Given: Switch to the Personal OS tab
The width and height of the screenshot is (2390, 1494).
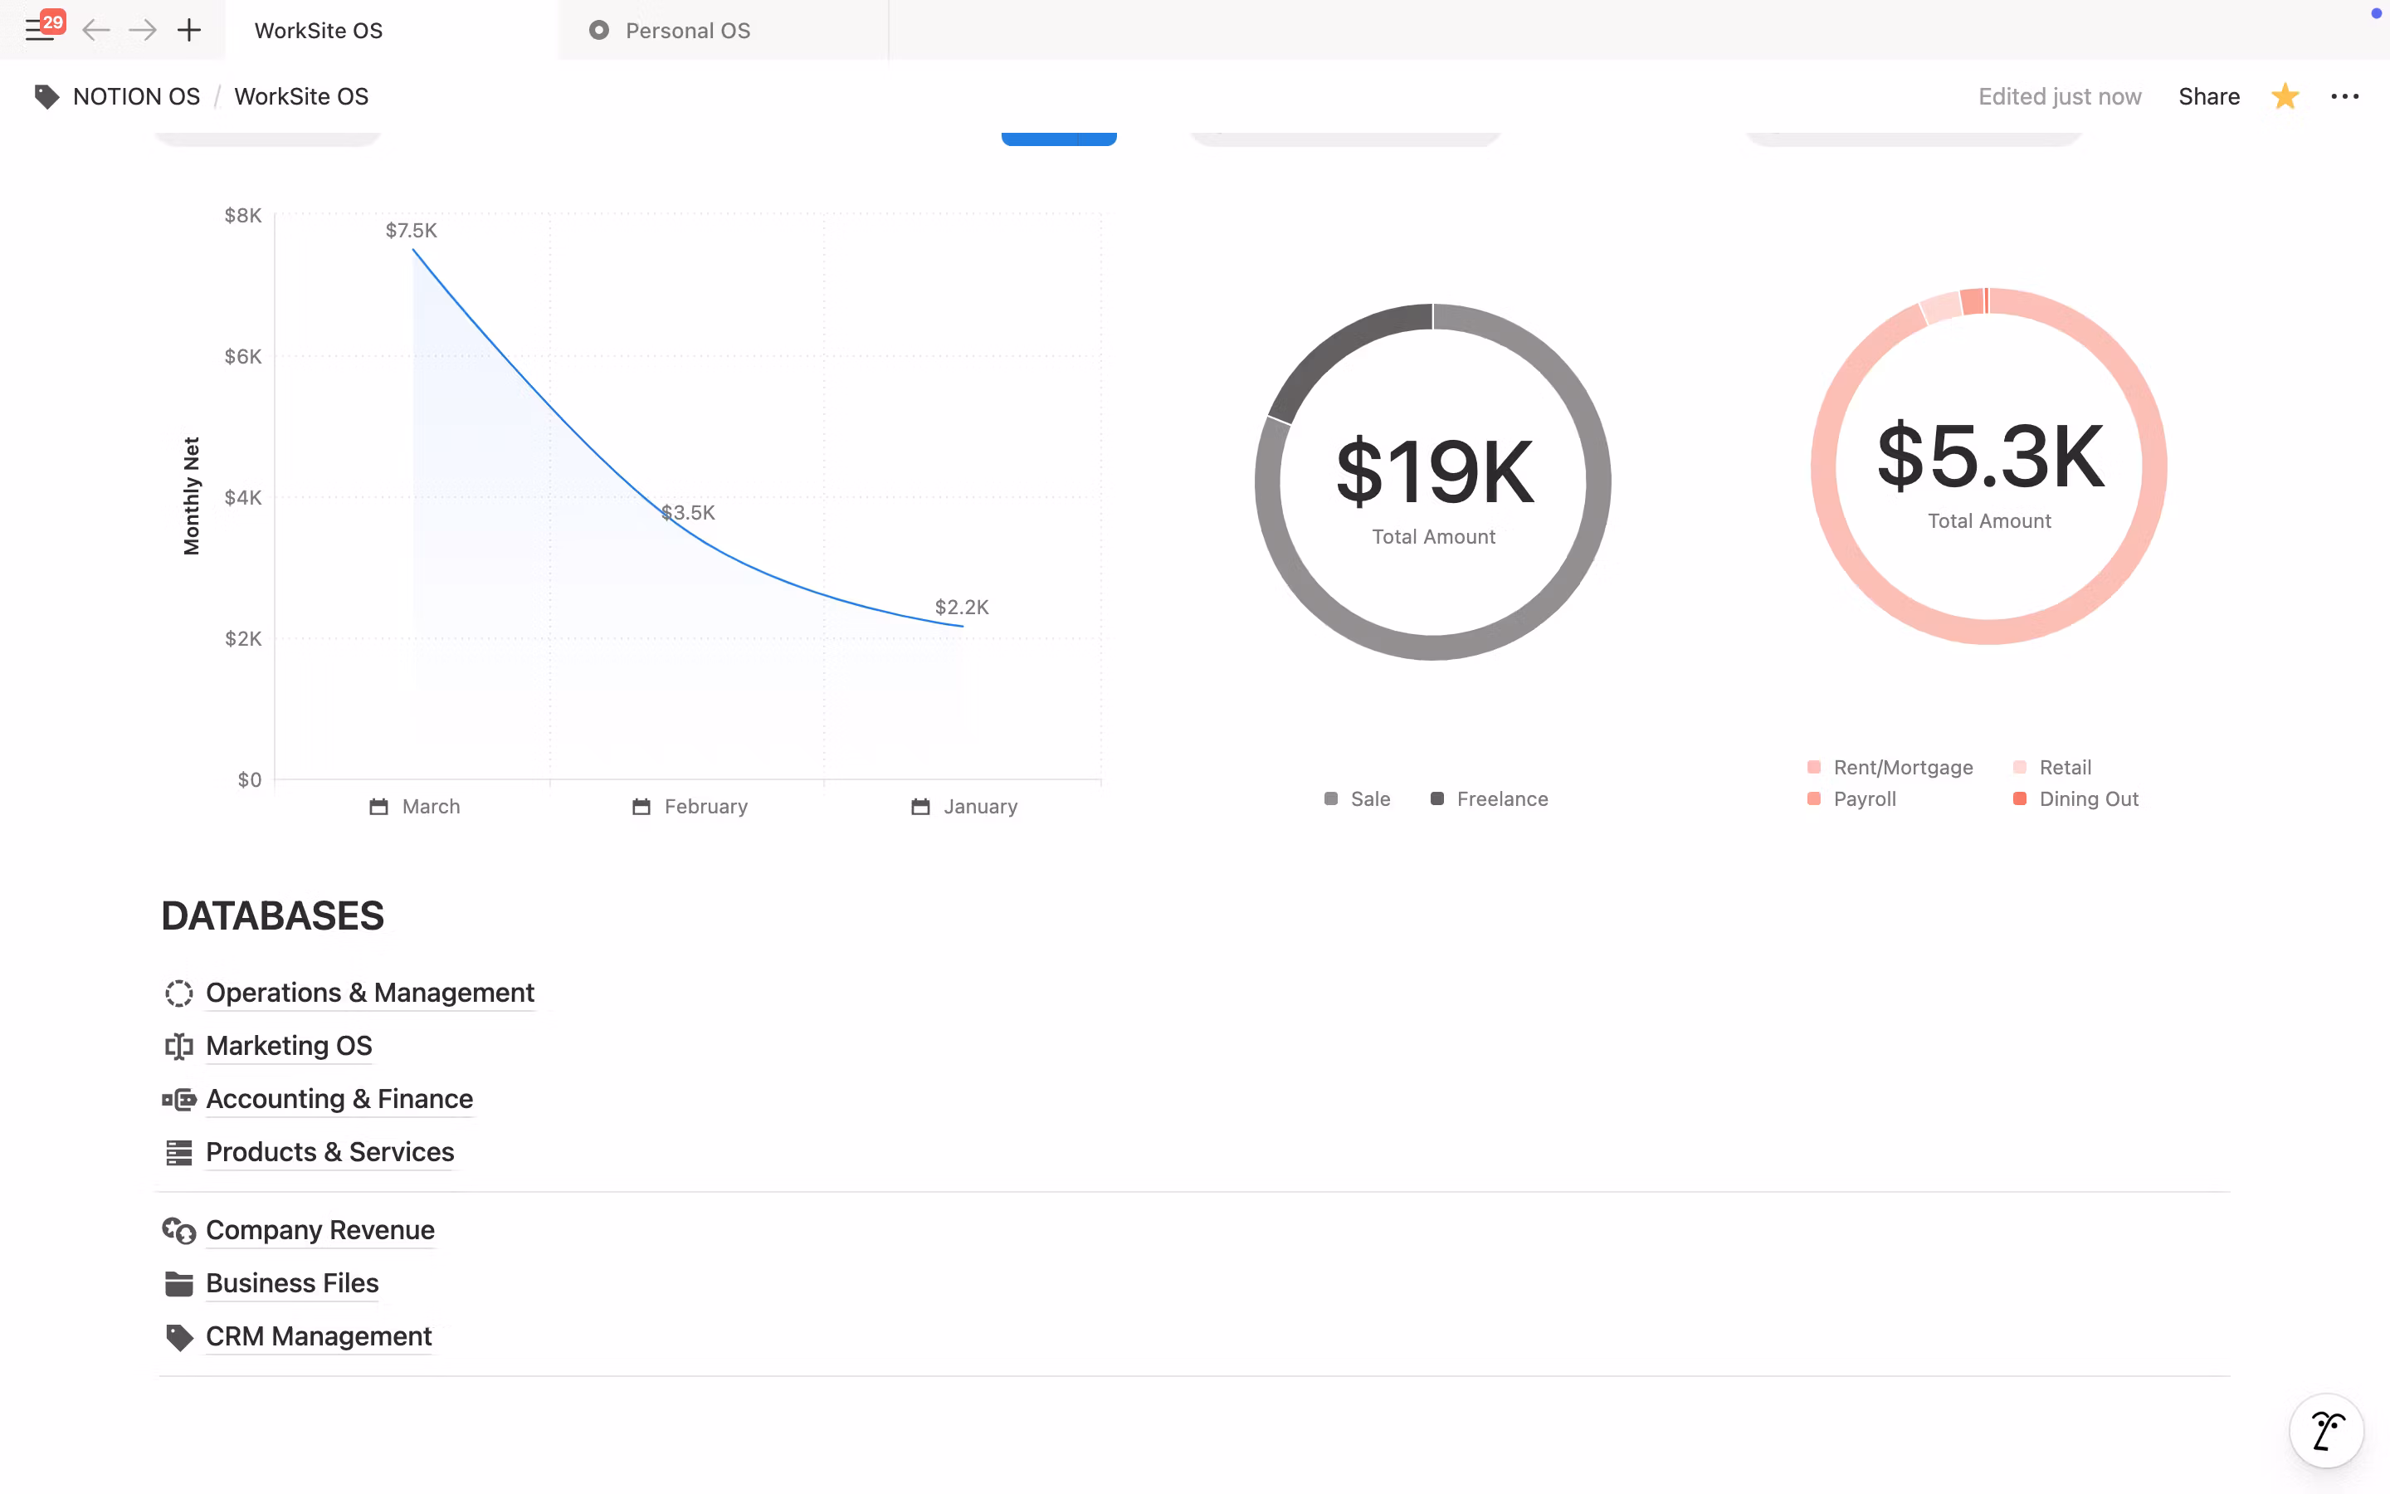Looking at the screenshot, I should [687, 31].
